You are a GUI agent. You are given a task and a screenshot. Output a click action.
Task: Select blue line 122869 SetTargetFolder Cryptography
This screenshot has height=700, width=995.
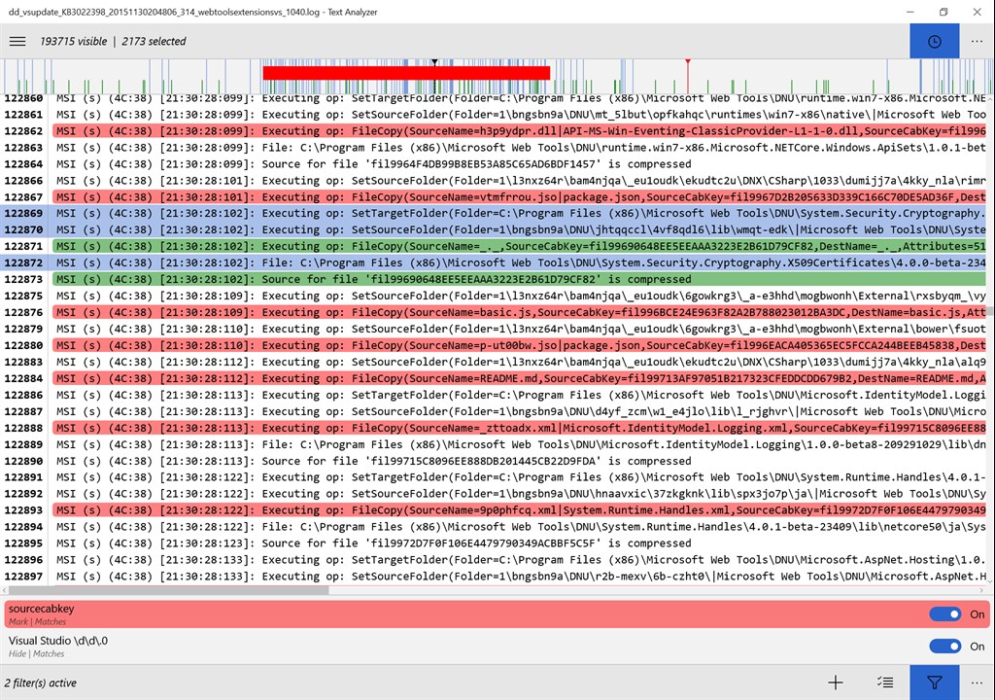[x=495, y=214]
